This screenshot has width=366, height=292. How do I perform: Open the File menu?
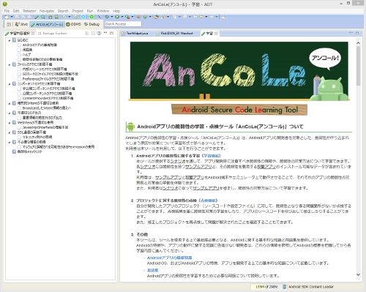[x=7, y=11]
